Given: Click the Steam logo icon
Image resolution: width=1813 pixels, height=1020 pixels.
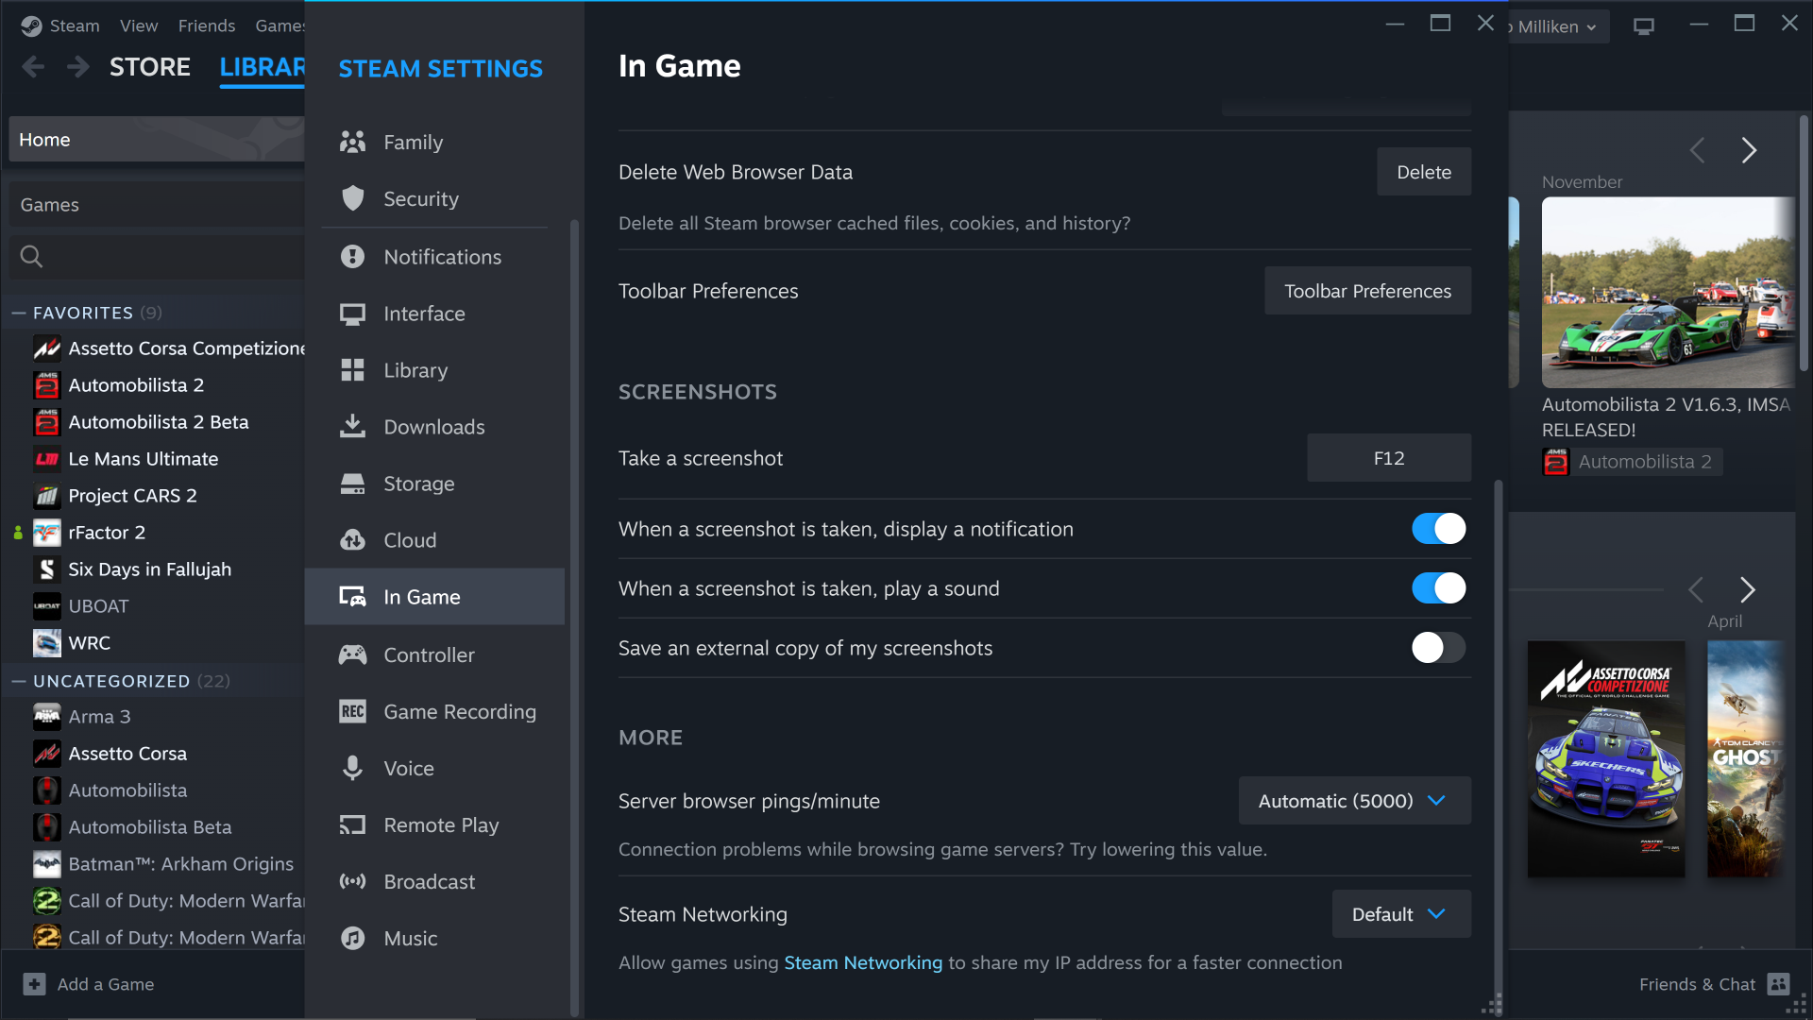Looking at the screenshot, I should 31,26.
